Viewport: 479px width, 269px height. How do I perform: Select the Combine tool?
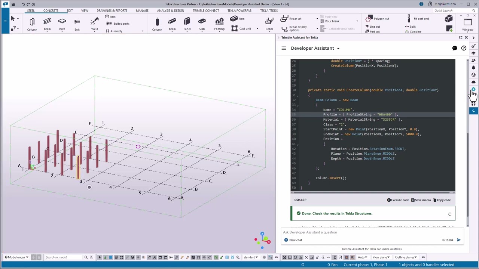click(x=413, y=31)
